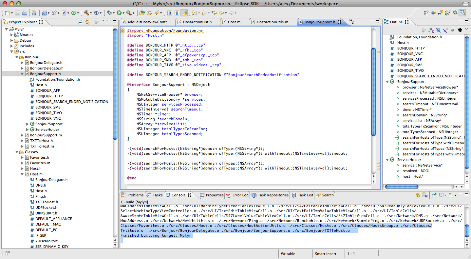Switch to the C/C++ perspective icon
The image size is (471, 259).
(462, 13)
